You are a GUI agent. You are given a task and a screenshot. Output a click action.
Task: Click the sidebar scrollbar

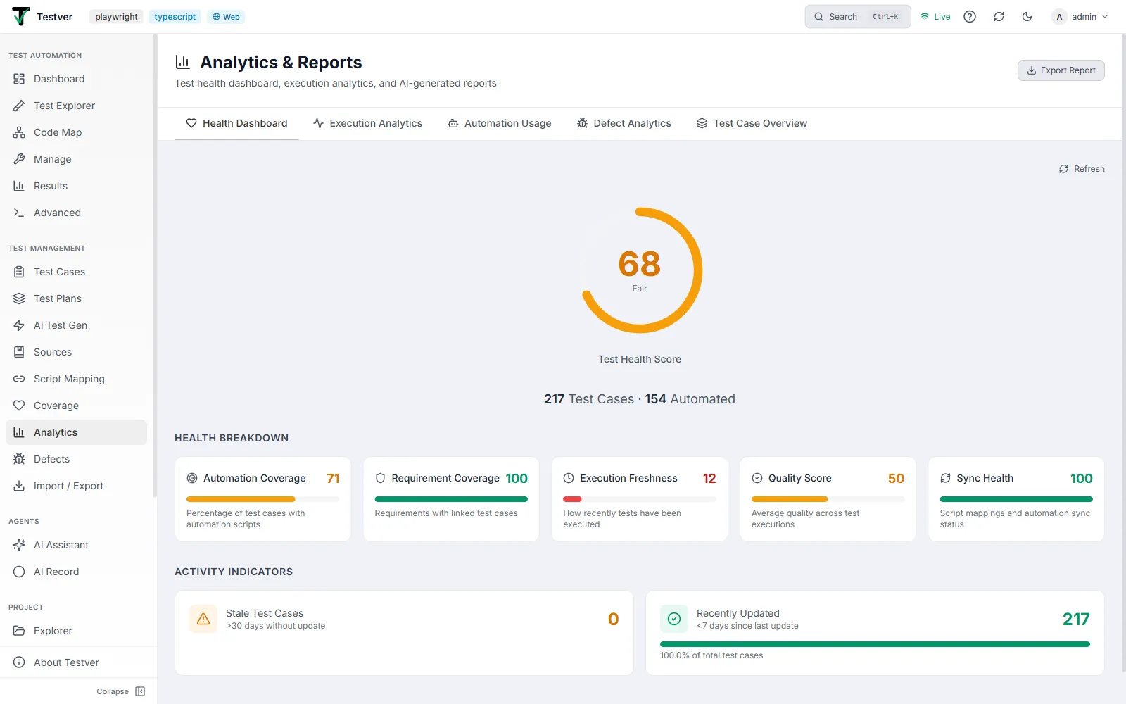155,266
